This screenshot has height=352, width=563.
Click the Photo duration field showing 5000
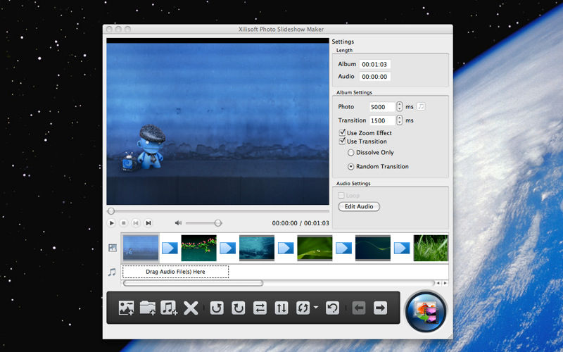click(x=381, y=107)
